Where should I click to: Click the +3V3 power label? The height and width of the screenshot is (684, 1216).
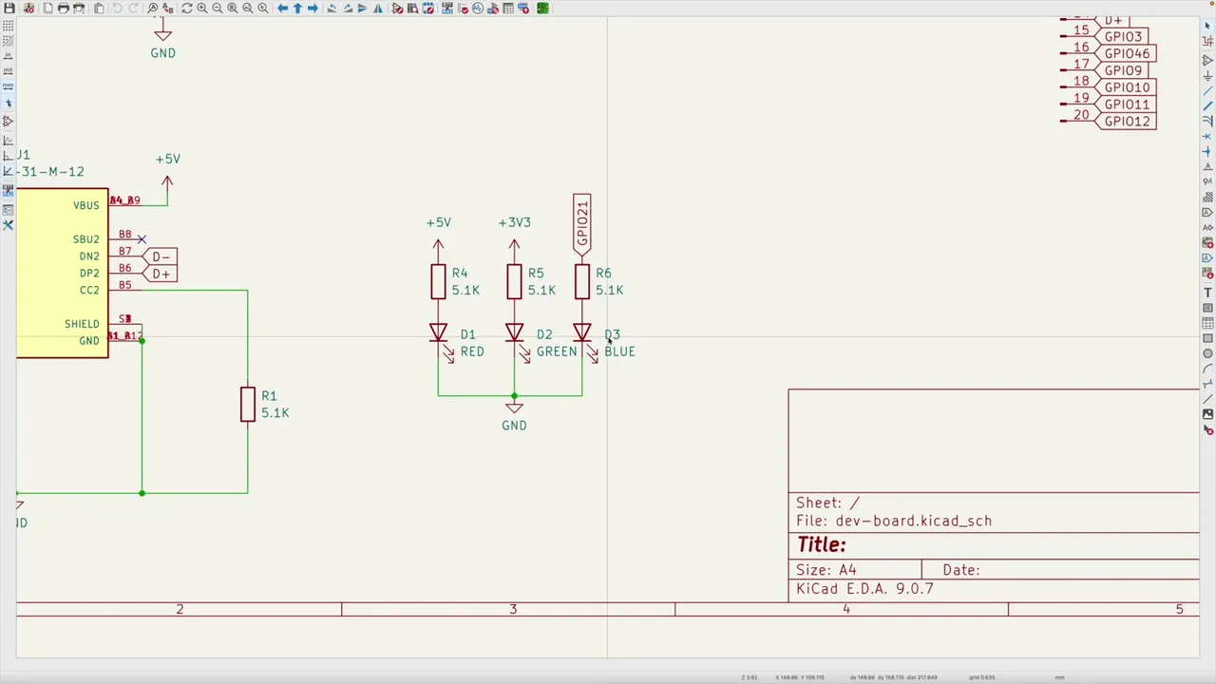(x=514, y=222)
